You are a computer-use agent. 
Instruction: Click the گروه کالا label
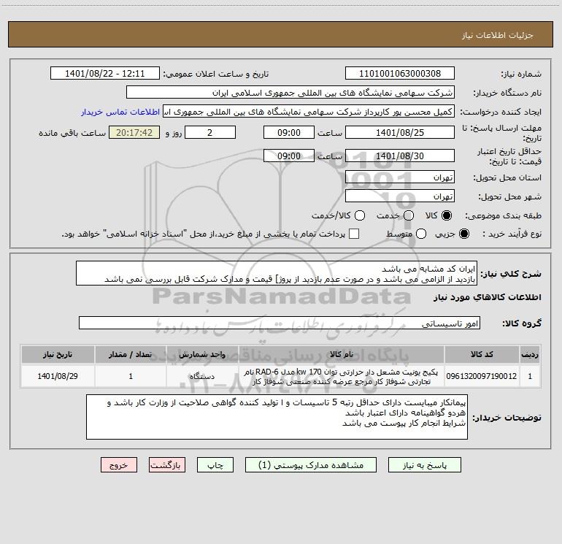coord(522,323)
